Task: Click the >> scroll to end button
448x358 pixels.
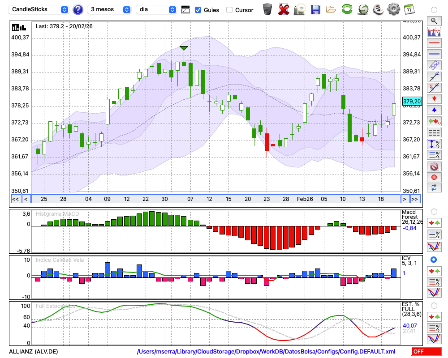Action: (x=415, y=199)
